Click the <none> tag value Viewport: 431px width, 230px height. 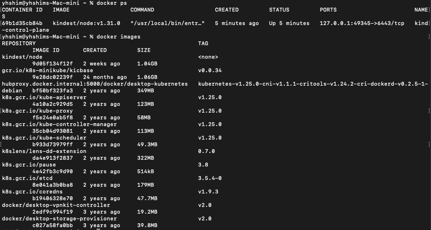(208, 57)
